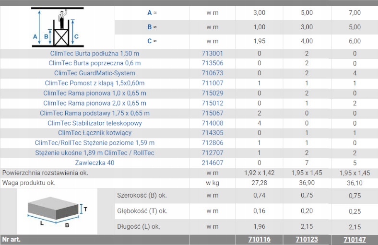Open ClimTec Pomost z klapą 1,5x0,60m

(x=94, y=83)
